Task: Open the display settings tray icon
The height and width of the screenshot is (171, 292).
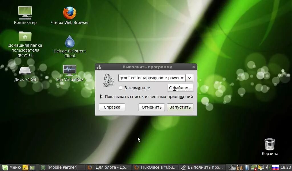Action: pos(261,168)
